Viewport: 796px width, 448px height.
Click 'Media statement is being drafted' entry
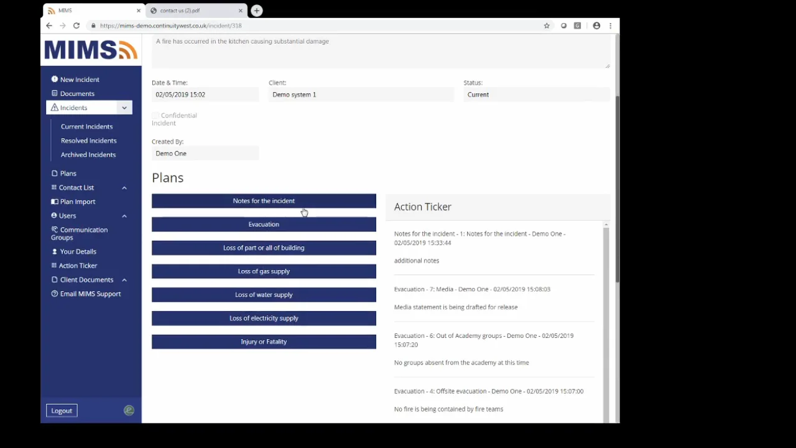tap(456, 307)
